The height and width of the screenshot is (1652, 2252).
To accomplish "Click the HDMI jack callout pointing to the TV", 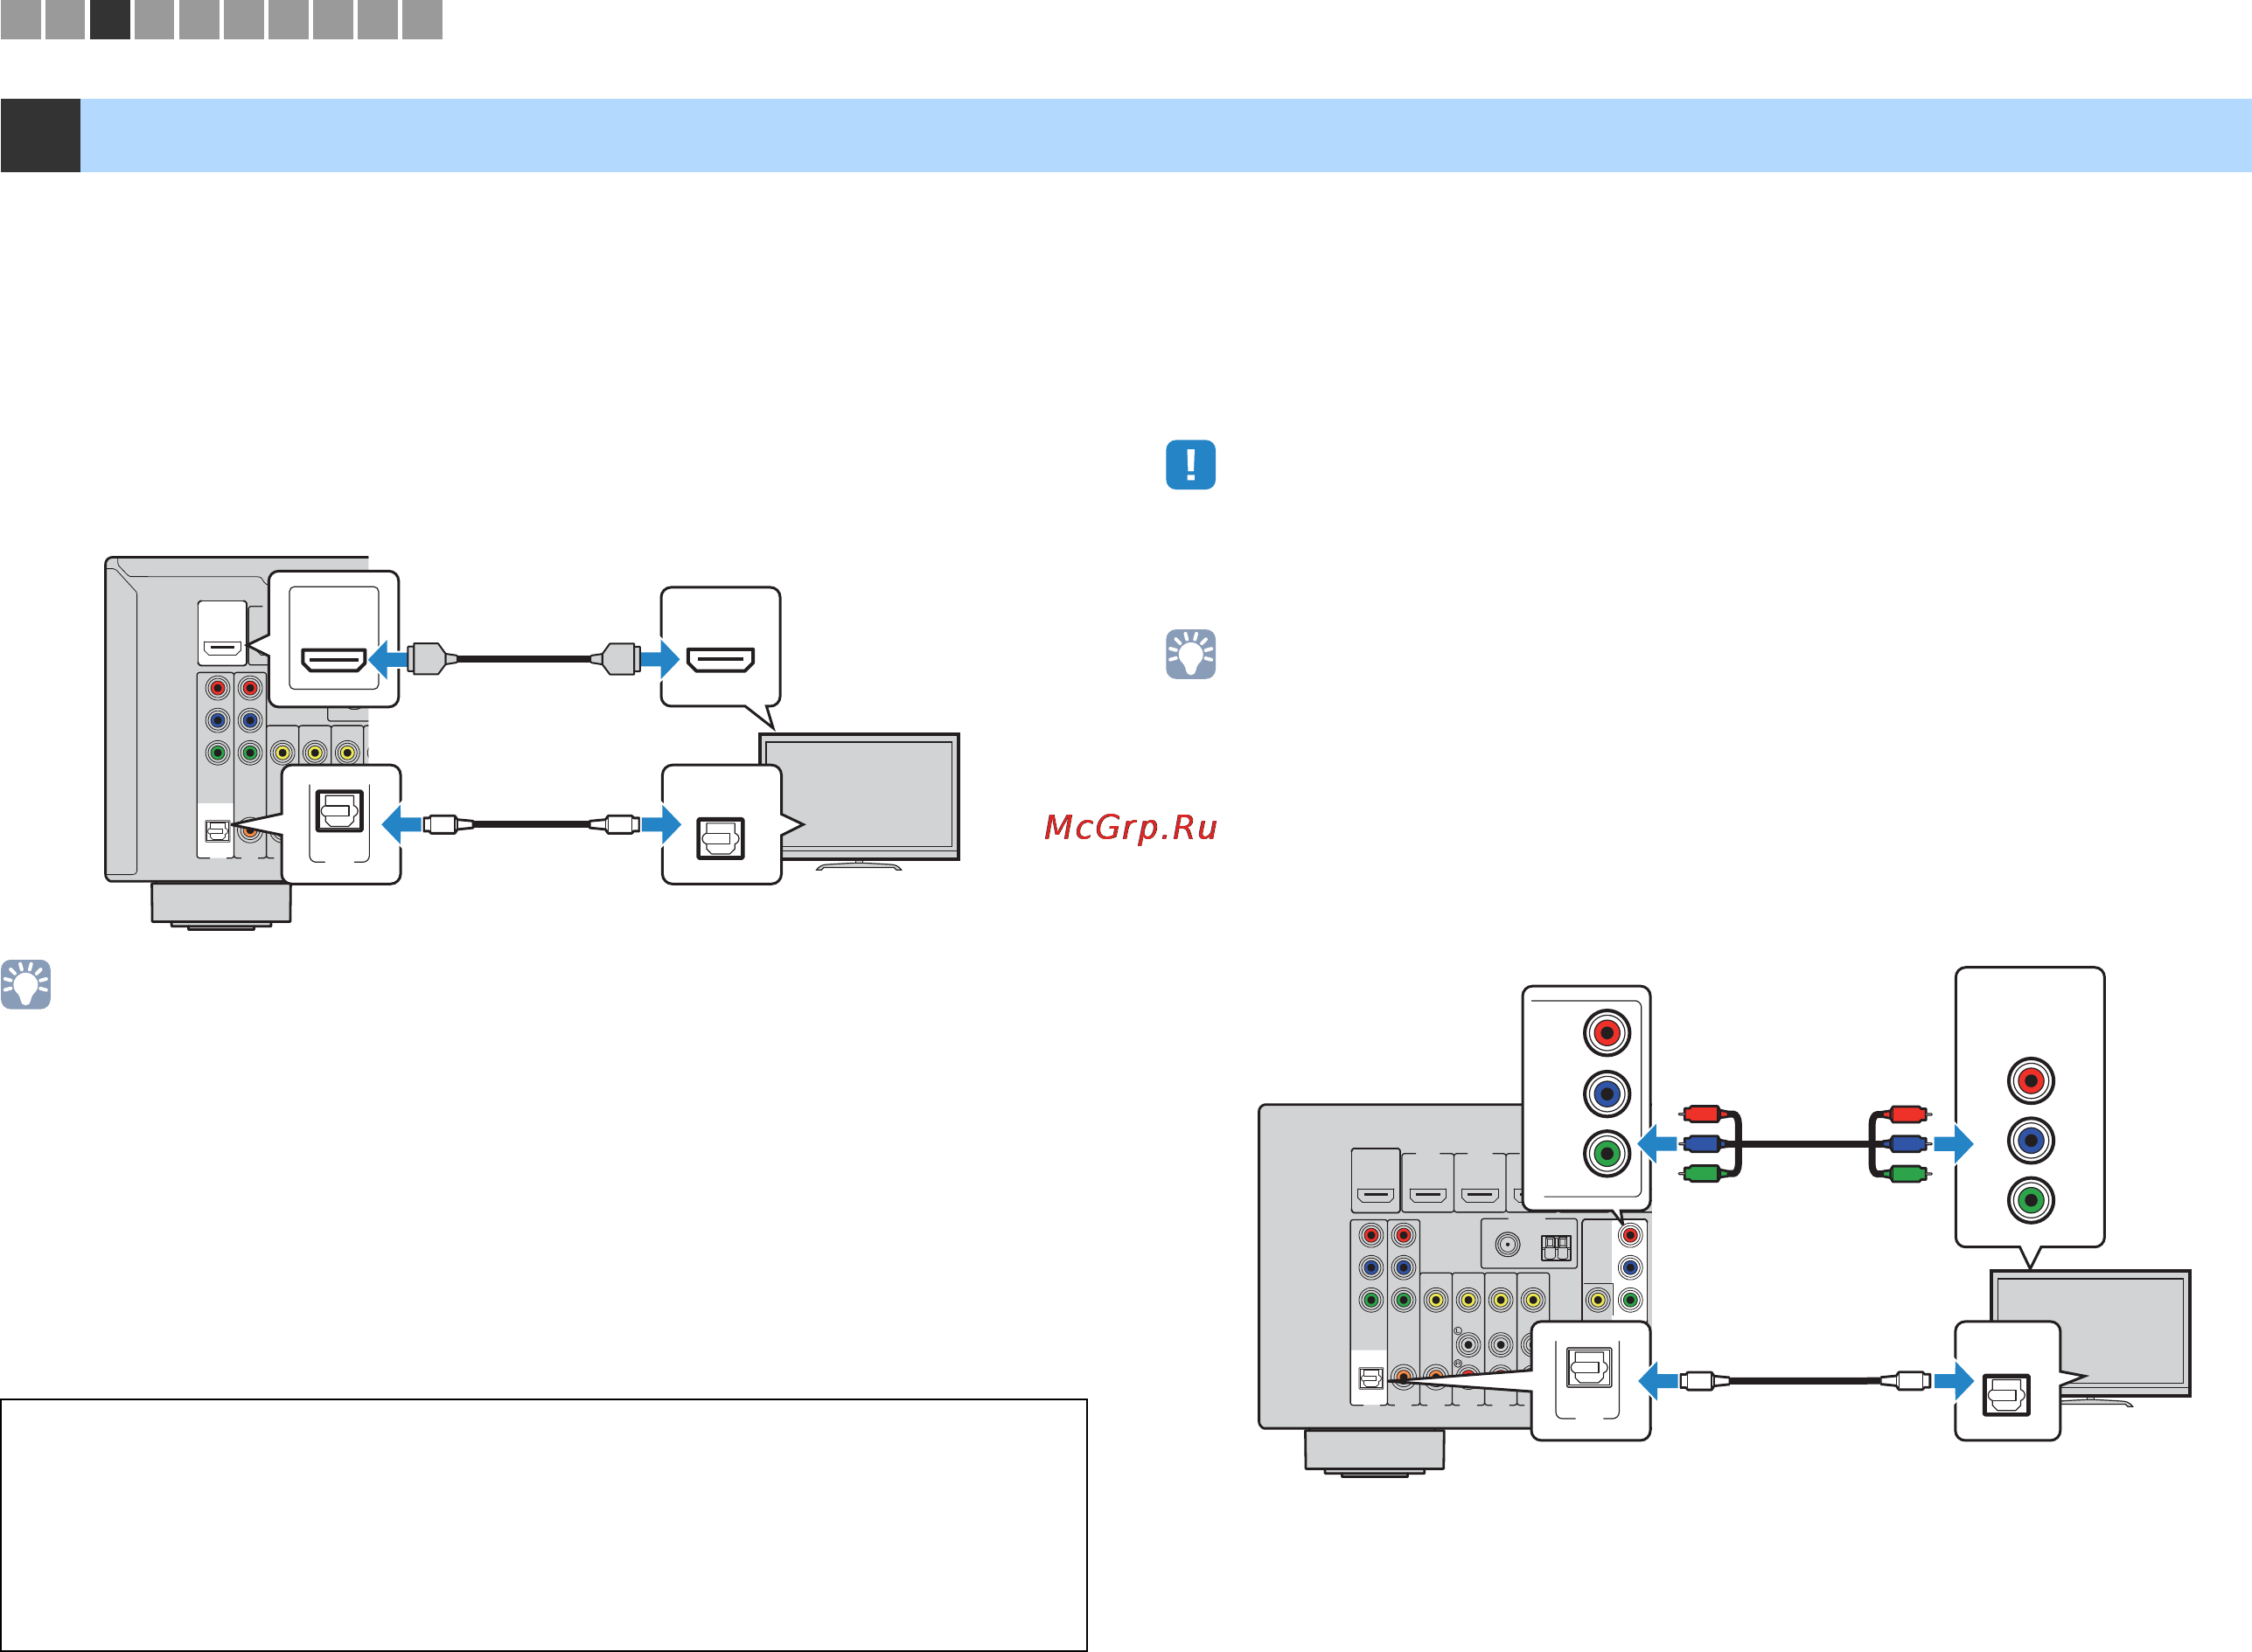I will [721, 647].
